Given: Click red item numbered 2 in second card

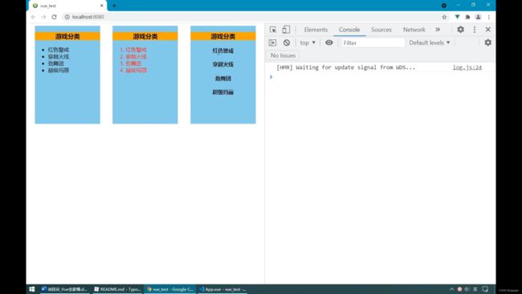Looking at the screenshot, I should click(137, 56).
